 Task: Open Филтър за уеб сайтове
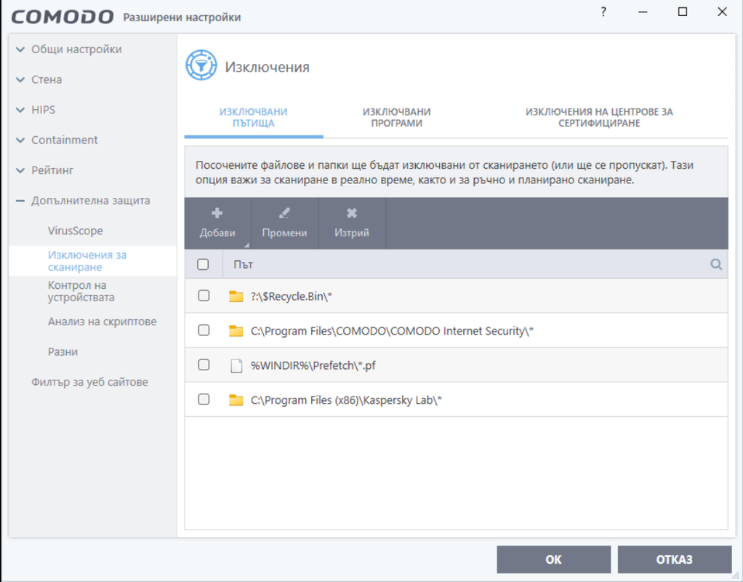[x=89, y=383]
